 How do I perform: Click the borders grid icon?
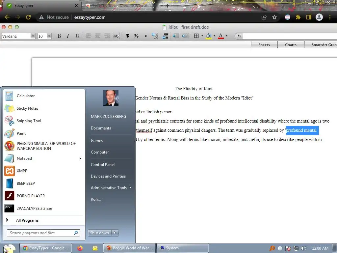[196, 36]
